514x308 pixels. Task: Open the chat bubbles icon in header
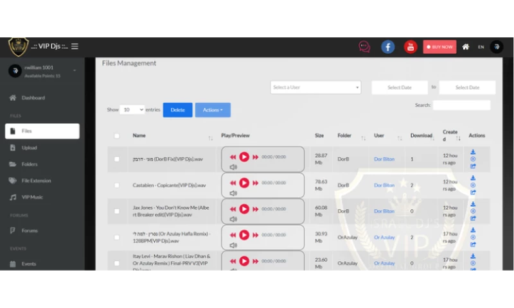pos(364,47)
